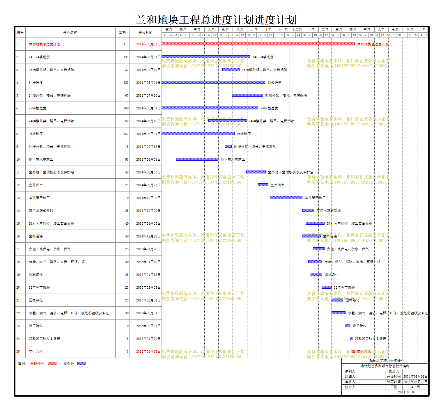Viewport: 443px width, 410px height.
Task: Select the 九月 header at timeline's far right
Action: [422, 30]
